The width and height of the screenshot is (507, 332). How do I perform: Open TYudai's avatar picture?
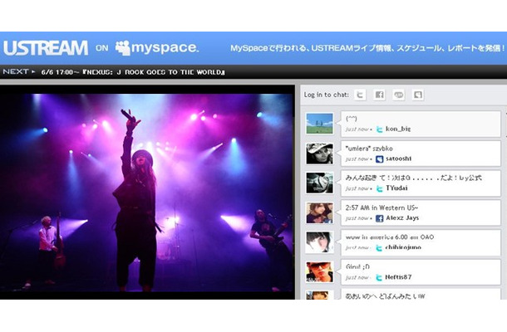coord(319,183)
